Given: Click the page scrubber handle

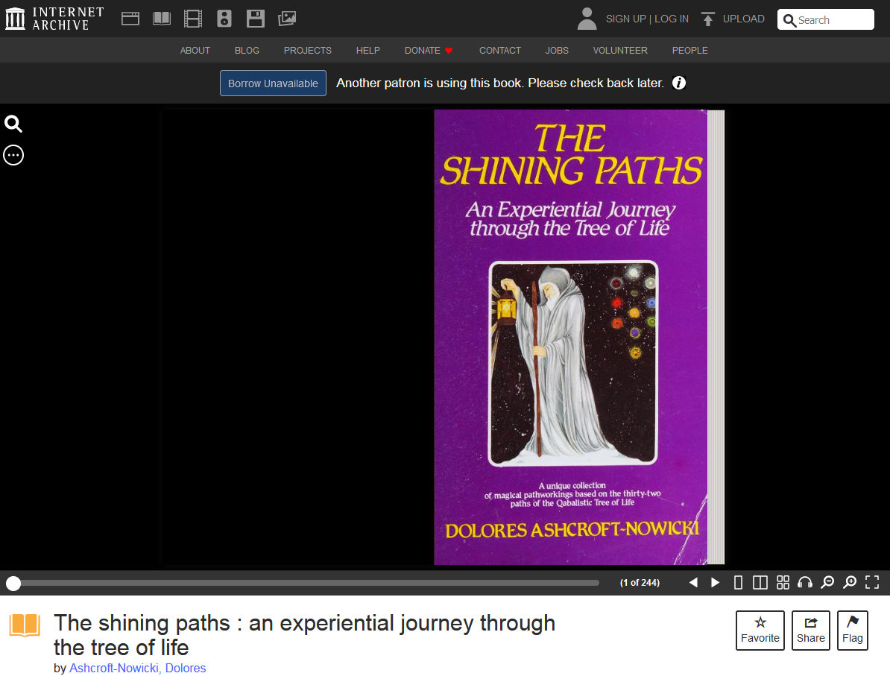Looking at the screenshot, I should (x=13, y=583).
